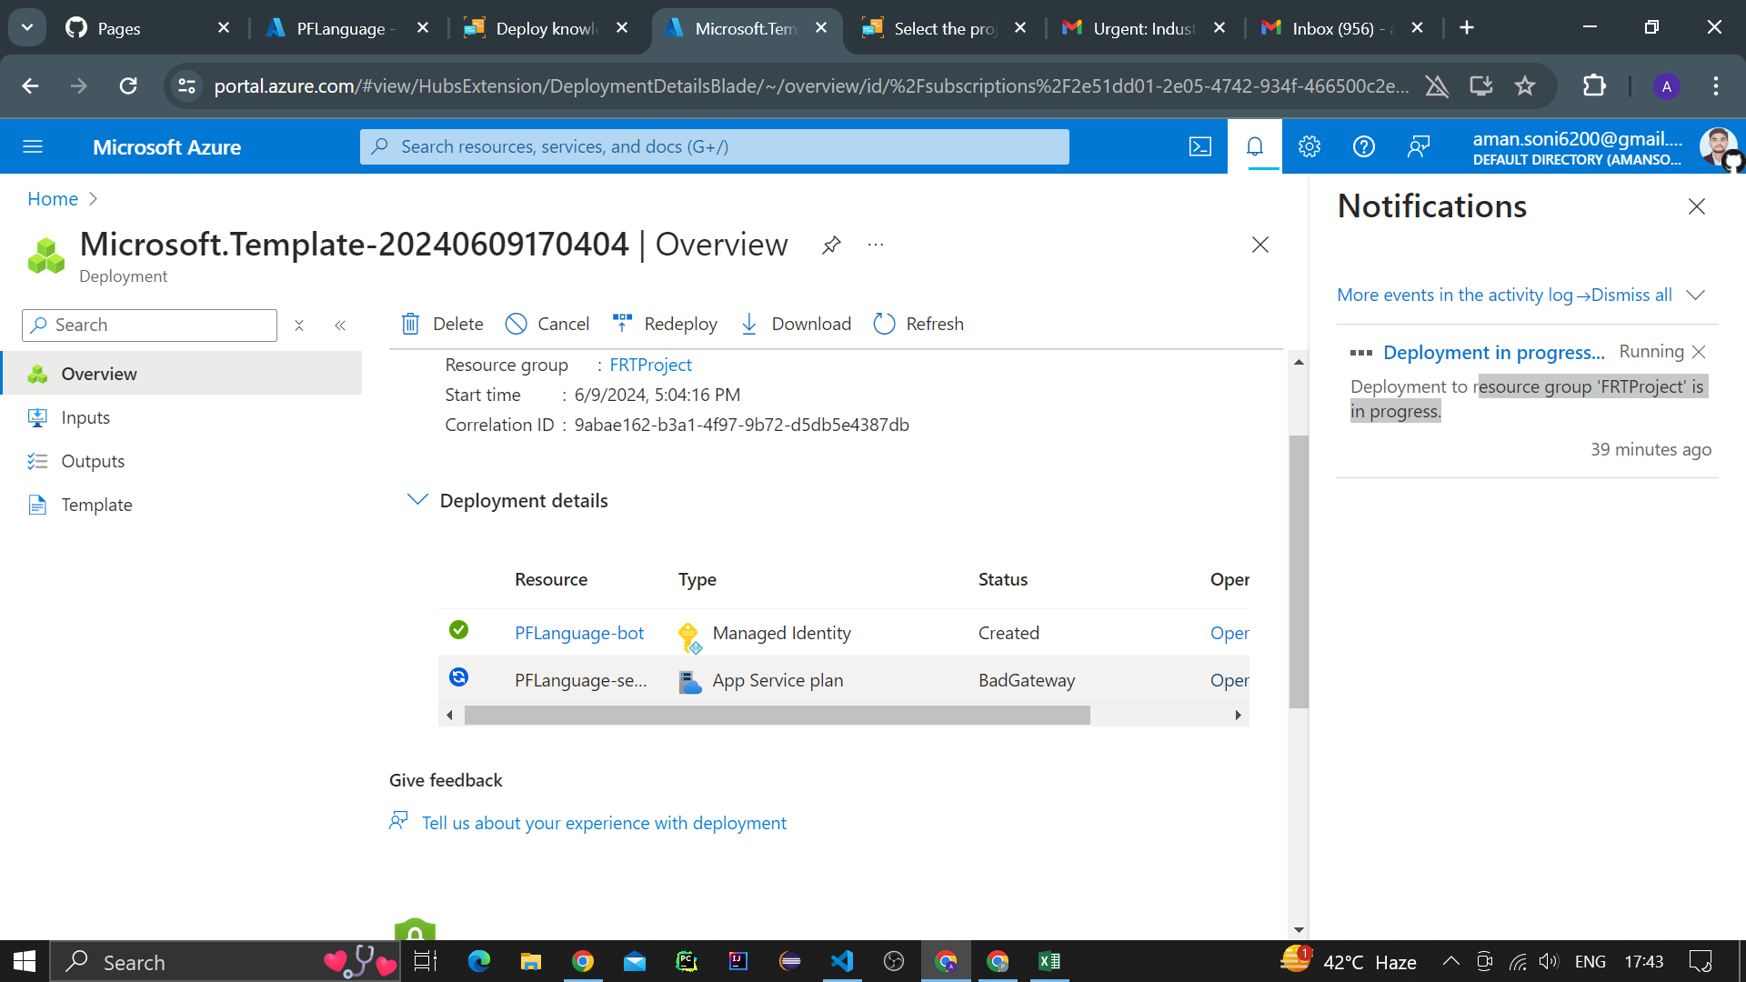Click the Help question mark icon
The width and height of the screenshot is (1746, 982).
1364,146
